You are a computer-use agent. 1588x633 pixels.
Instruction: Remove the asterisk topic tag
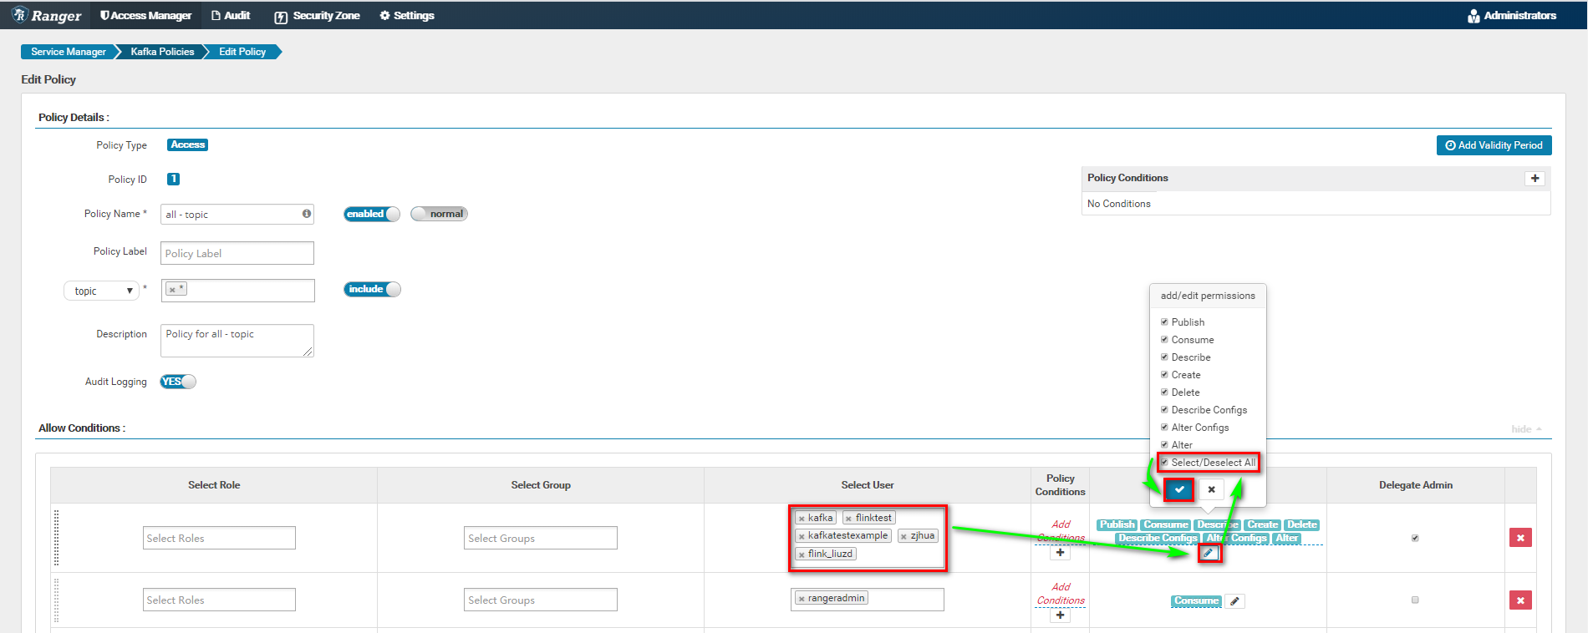tap(172, 290)
